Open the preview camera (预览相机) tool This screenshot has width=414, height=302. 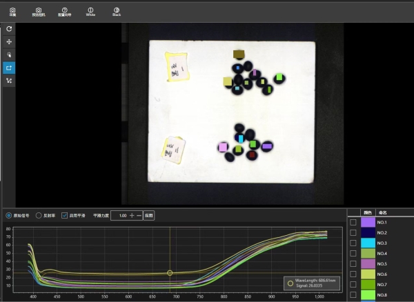(37, 11)
